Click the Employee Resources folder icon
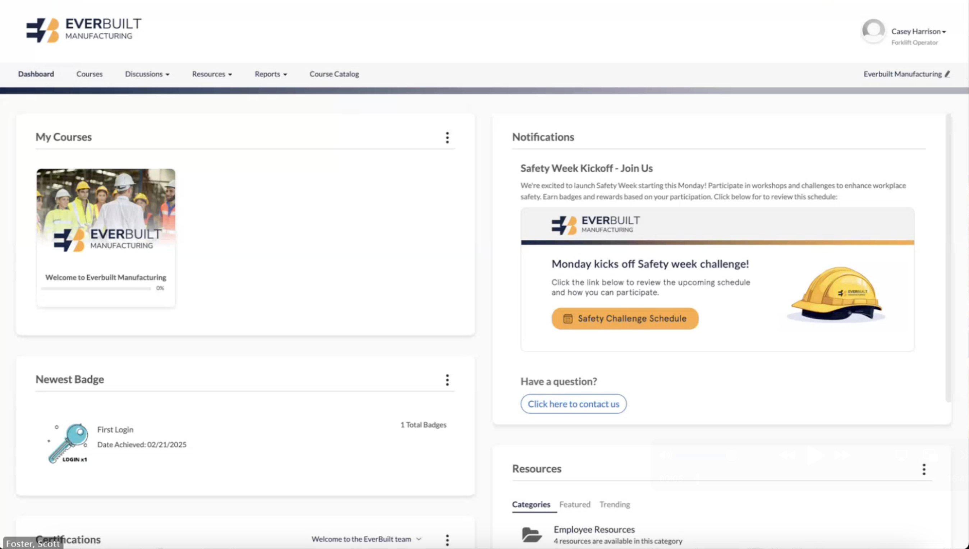969x549 pixels. [531, 534]
